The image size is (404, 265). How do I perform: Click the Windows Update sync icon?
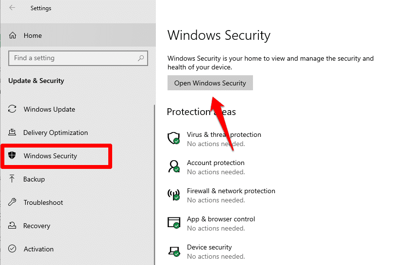pyautogui.click(x=13, y=109)
